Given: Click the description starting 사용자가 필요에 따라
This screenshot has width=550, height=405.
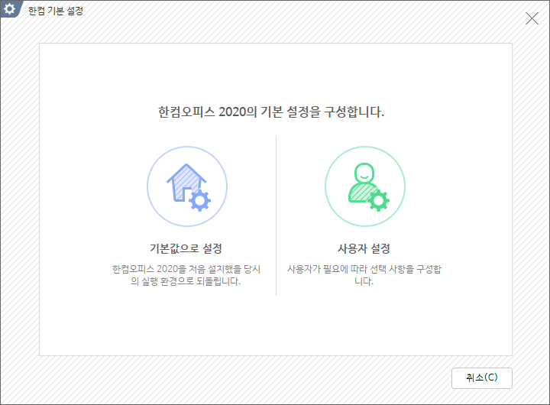Looking at the screenshot, I should (364, 275).
